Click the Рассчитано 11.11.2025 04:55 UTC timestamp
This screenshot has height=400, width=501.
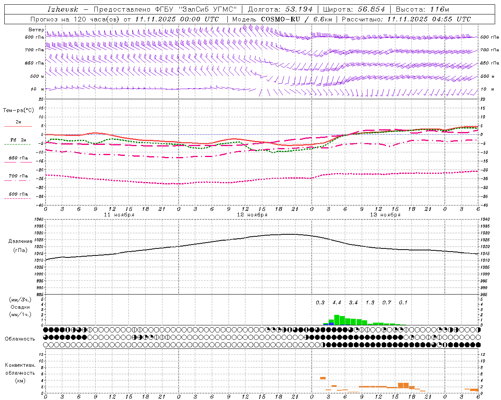coord(406,19)
